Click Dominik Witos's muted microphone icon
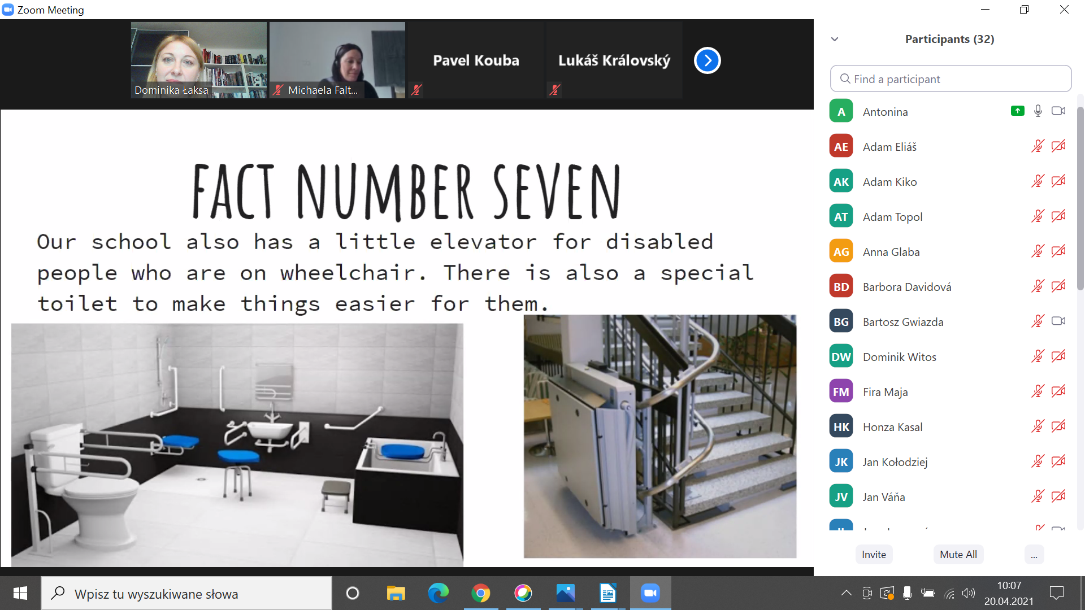 pos(1038,356)
